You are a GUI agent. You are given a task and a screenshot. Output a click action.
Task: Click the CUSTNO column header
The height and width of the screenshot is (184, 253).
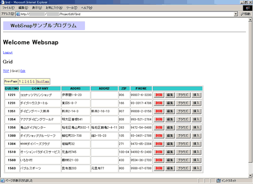pyautogui.click(x=12, y=88)
